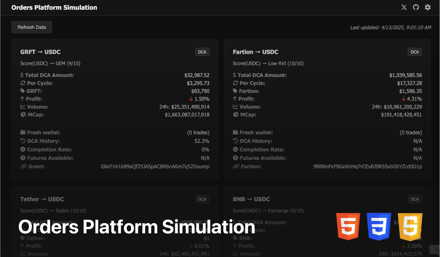Click the $32,987.52 total amount value
Image resolution: width=440 pixels, height=257 pixels.
(x=197, y=75)
